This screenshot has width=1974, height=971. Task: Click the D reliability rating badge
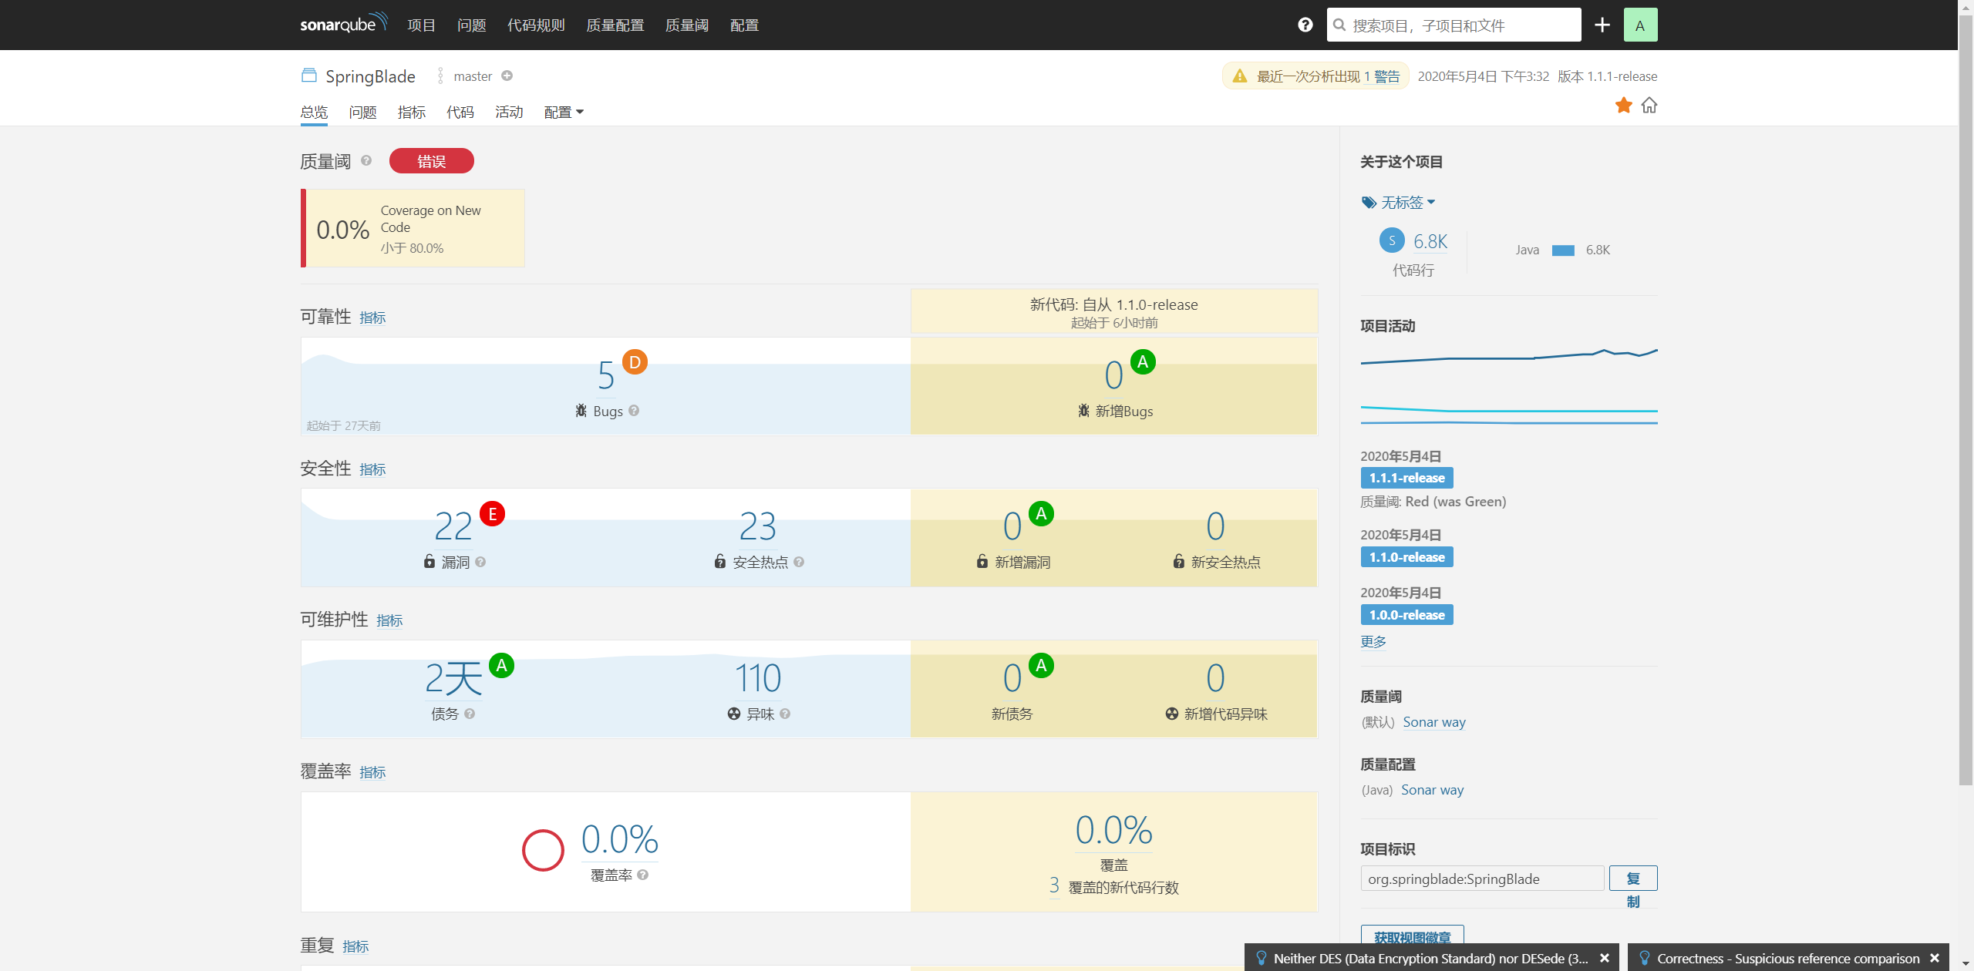click(635, 361)
